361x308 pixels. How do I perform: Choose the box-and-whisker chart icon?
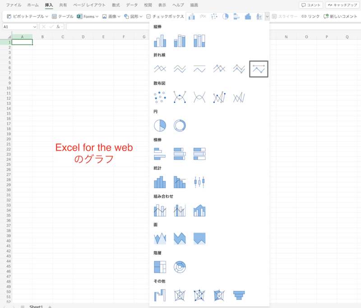[x=199, y=182]
